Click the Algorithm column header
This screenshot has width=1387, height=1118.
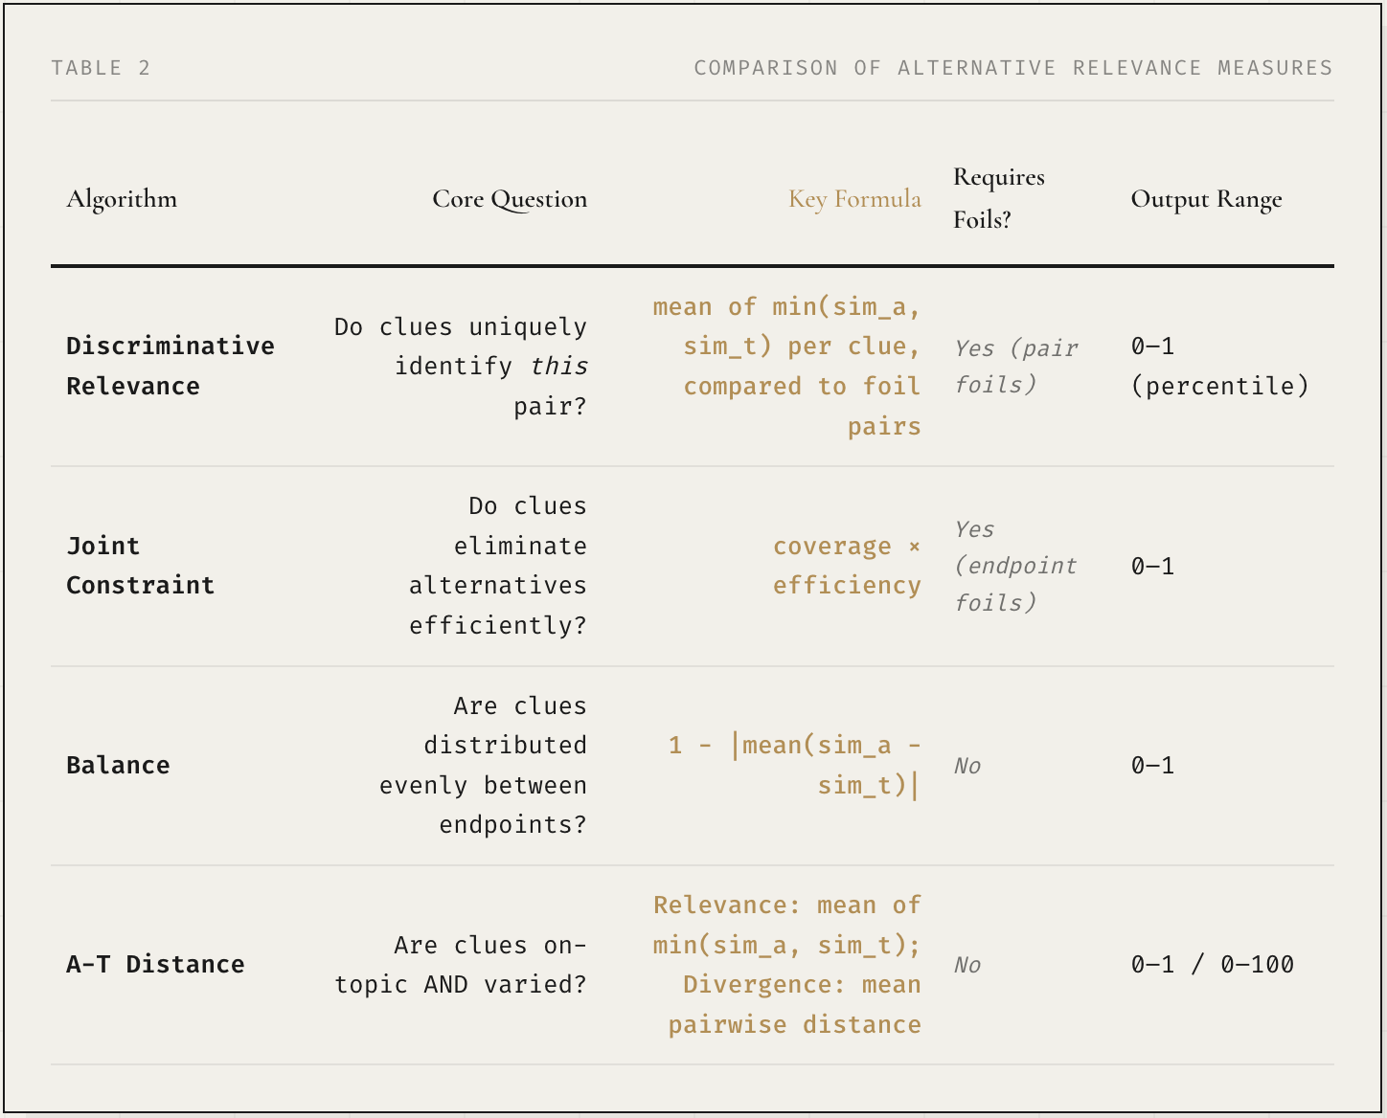coord(122,199)
